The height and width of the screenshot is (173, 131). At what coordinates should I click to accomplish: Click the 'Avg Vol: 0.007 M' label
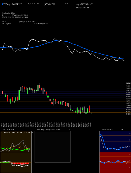[x=84, y=5]
